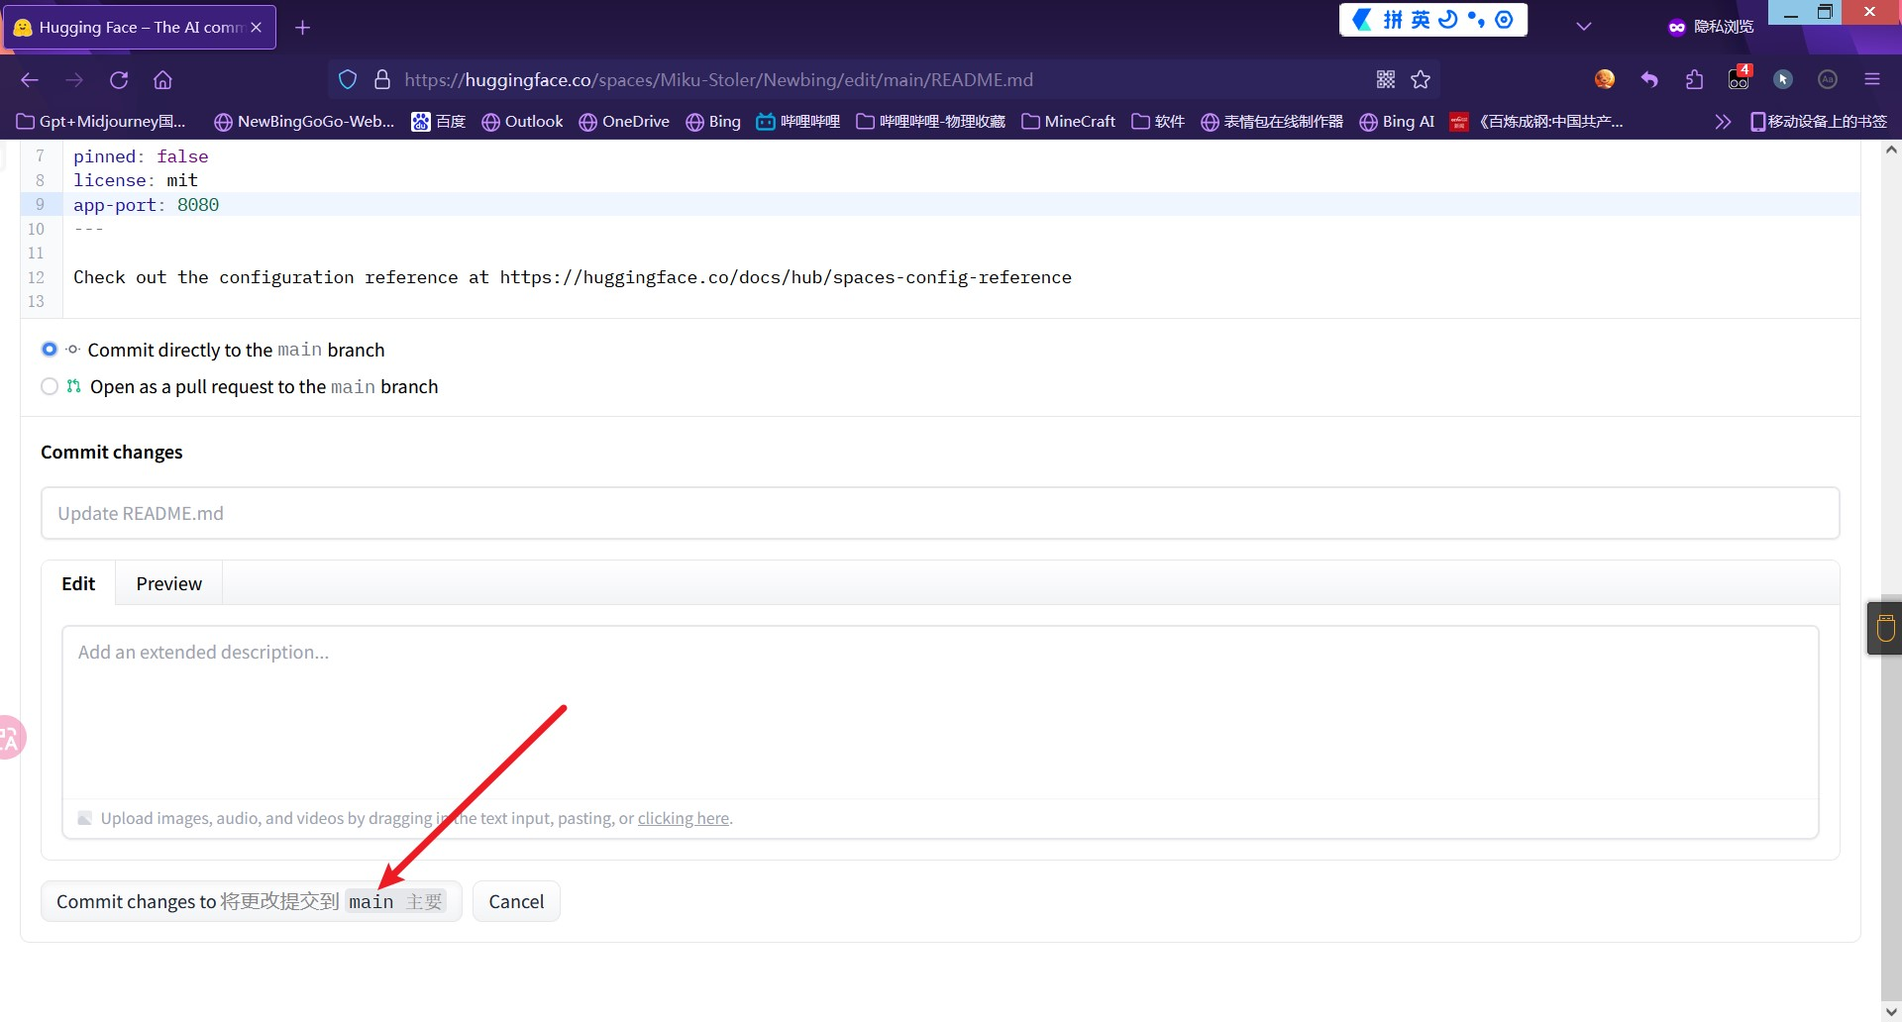View site security lock information
The height and width of the screenshot is (1022, 1902).
coord(381,80)
